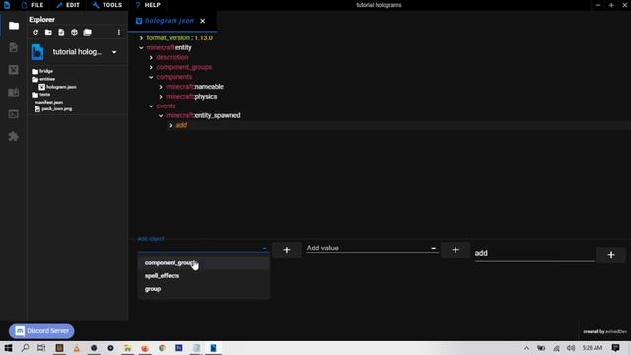Open the Windows Start menu
The width and height of the screenshot is (631, 355).
(8, 348)
